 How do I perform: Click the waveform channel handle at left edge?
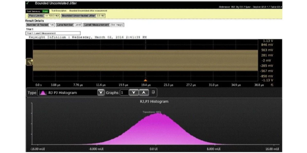pyautogui.click(x=29, y=62)
